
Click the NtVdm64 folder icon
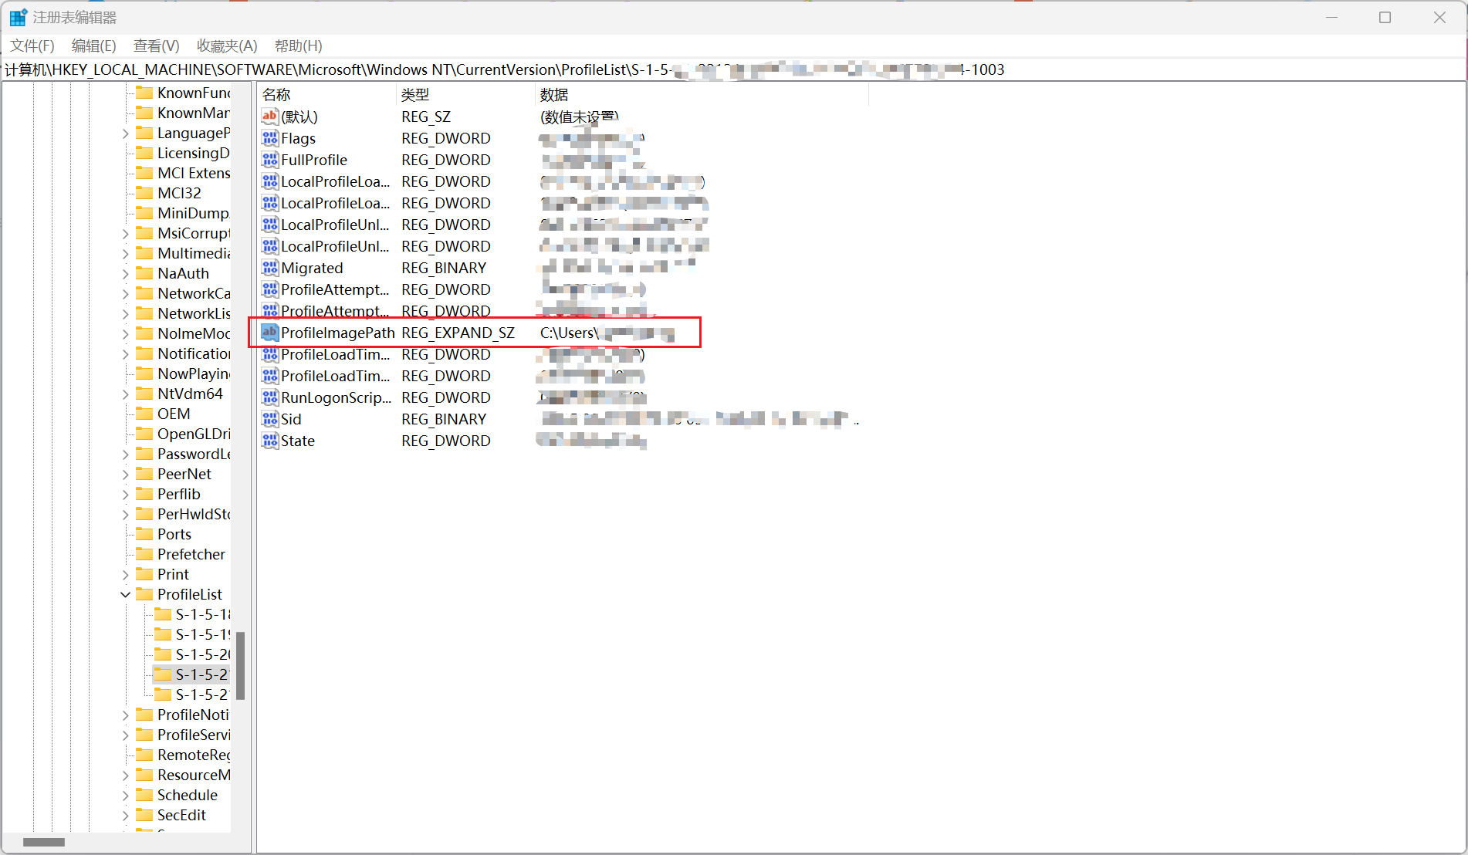click(144, 394)
